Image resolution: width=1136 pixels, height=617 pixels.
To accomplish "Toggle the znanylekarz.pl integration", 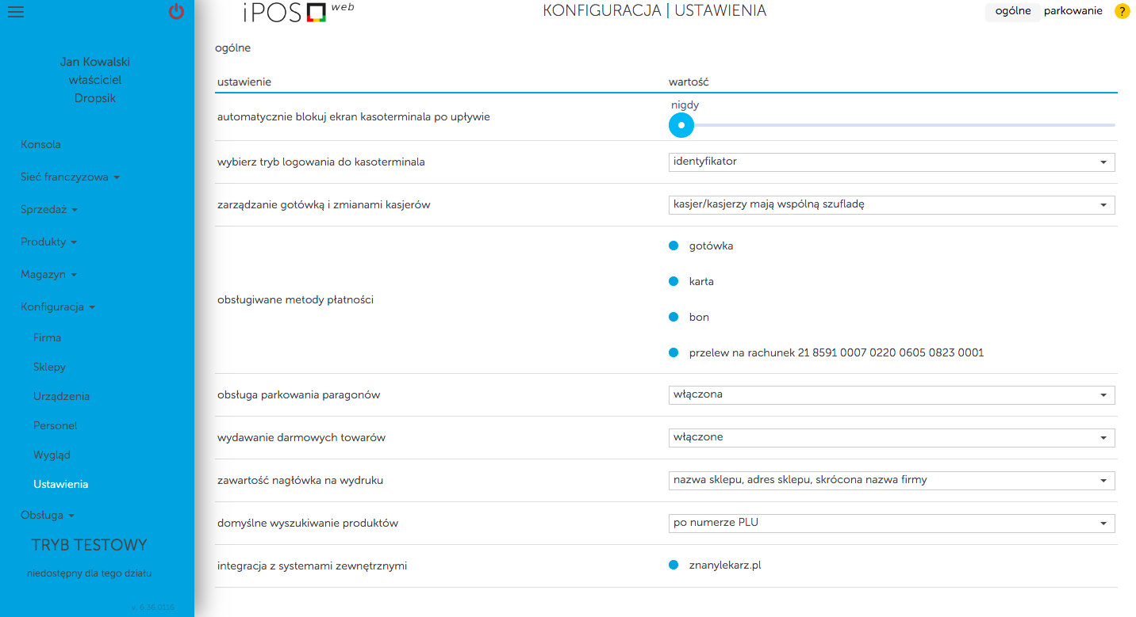I will 674,565.
